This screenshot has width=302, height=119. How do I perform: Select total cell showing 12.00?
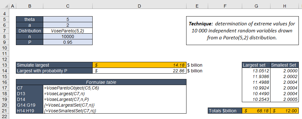[284, 111]
